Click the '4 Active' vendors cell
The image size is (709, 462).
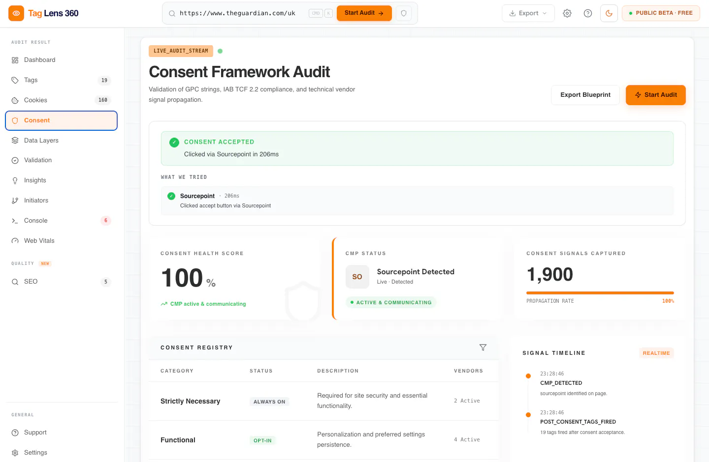[467, 440]
